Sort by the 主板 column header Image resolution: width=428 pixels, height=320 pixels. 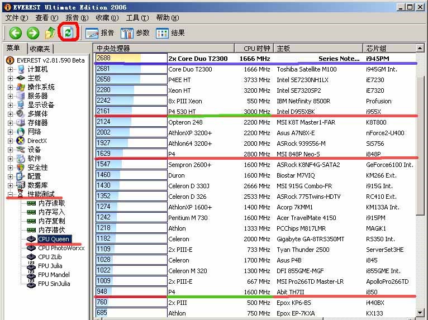pos(318,48)
